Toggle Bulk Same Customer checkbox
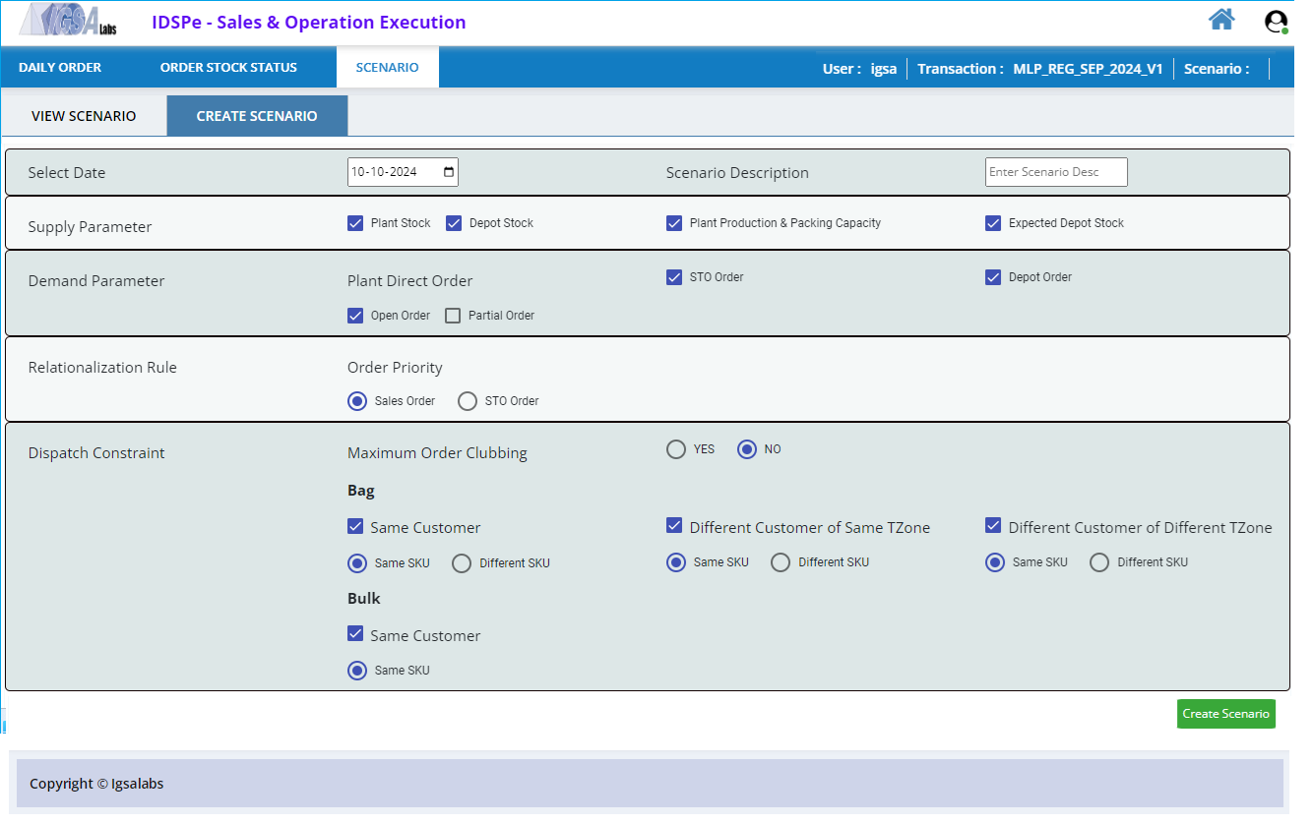This screenshot has width=1312, height=823. coord(355,634)
